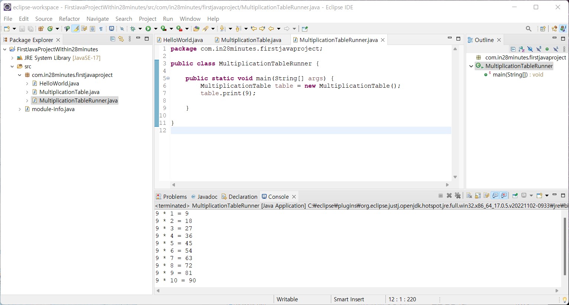Collapse the src folder
The width and height of the screenshot is (569, 305).
(x=12, y=66)
